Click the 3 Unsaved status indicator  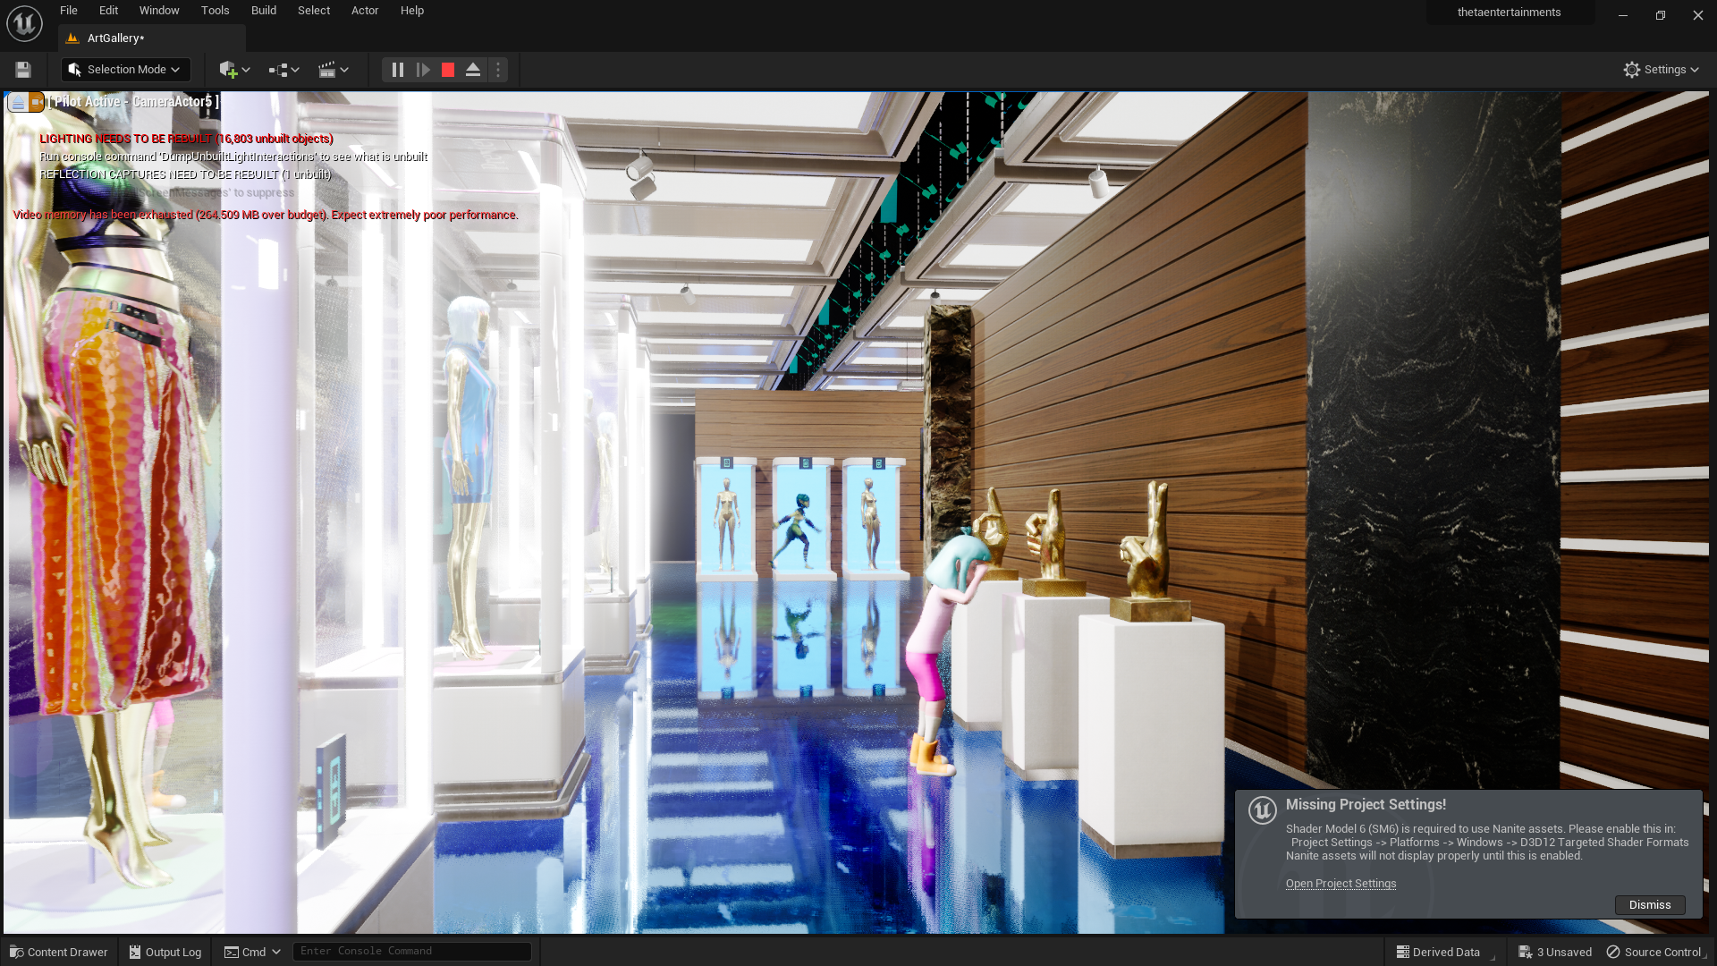click(1555, 952)
